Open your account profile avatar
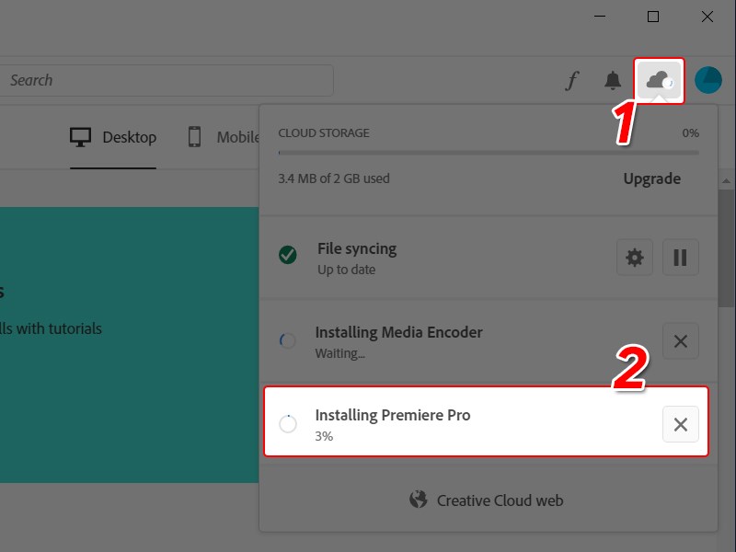 coord(707,80)
